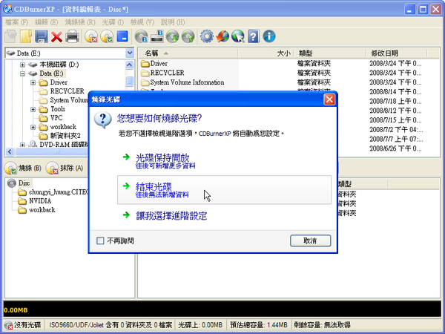Select System Volume Information in file list
Image resolution: width=445 pixels, height=334 pixels.
(188, 82)
